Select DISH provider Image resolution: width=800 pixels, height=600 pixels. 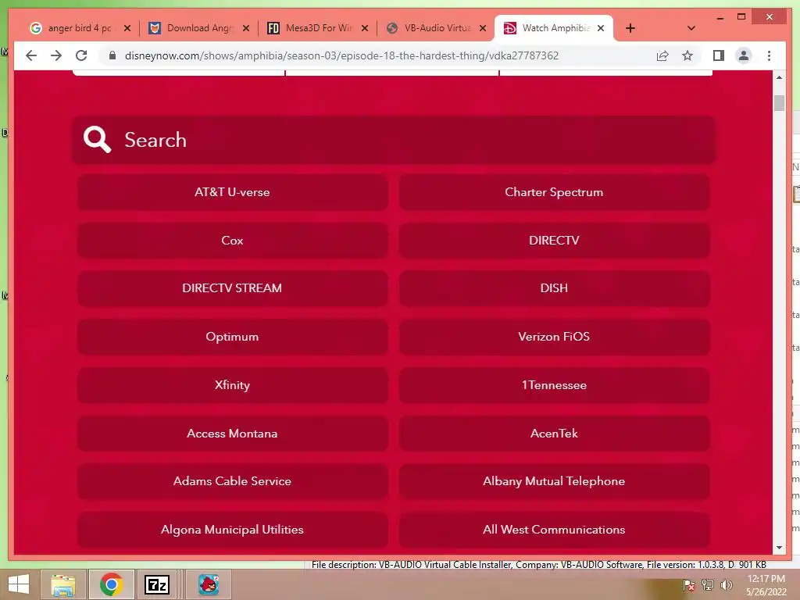click(554, 288)
